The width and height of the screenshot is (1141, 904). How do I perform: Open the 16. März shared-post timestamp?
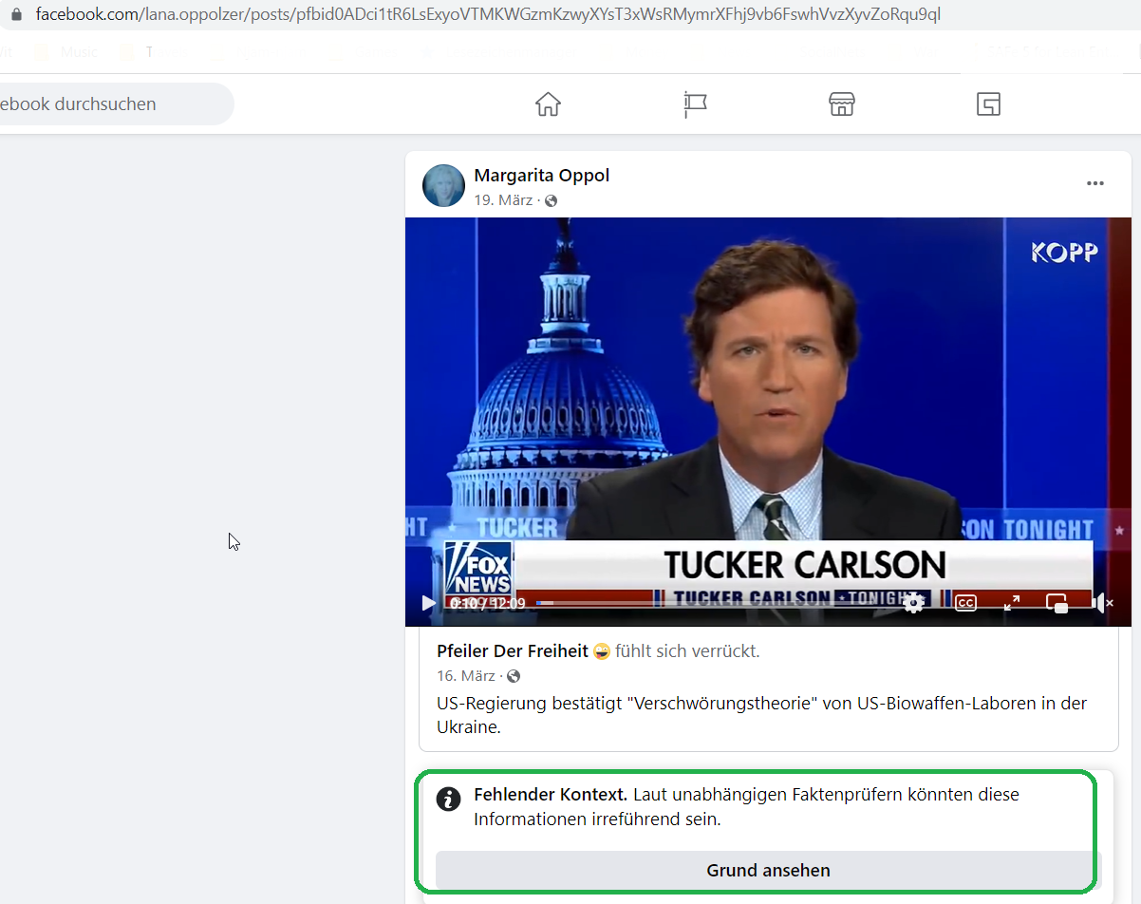tap(466, 676)
